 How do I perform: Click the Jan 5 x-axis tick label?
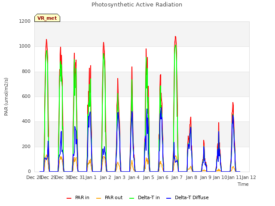click(148, 177)
